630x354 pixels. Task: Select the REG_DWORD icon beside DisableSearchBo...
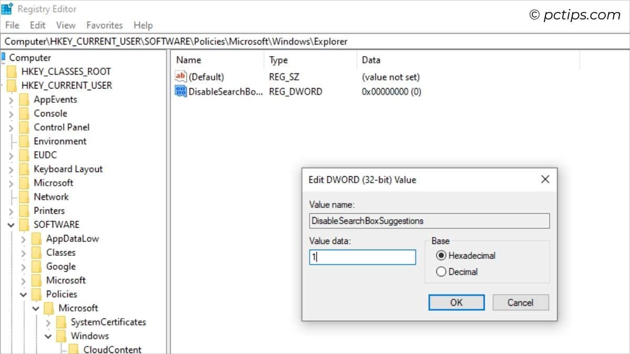click(180, 91)
